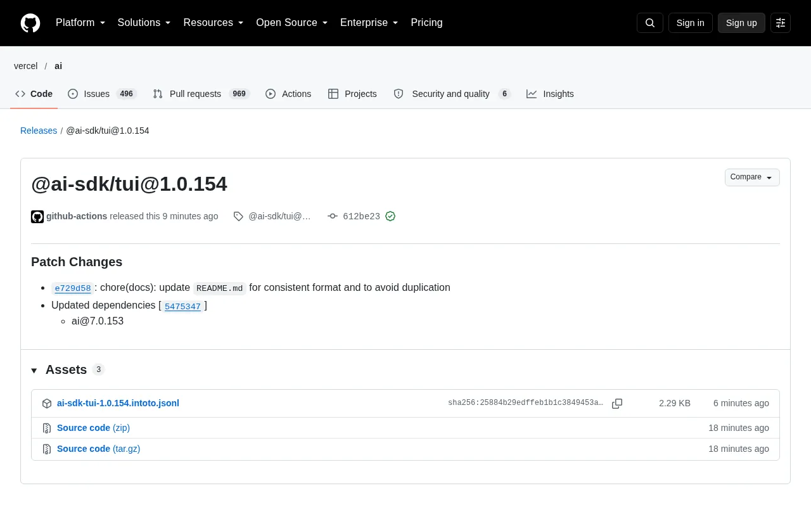Click the Sign up button
Screen dimensions: 811x507
click(x=741, y=23)
